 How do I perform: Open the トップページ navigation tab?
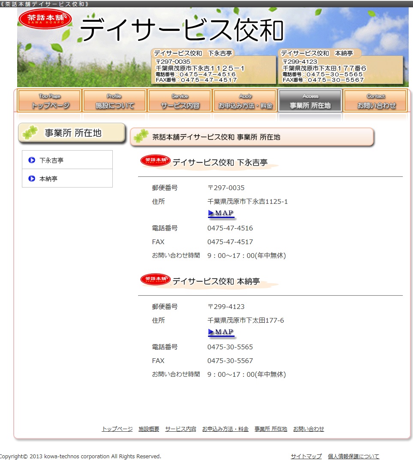(49, 100)
